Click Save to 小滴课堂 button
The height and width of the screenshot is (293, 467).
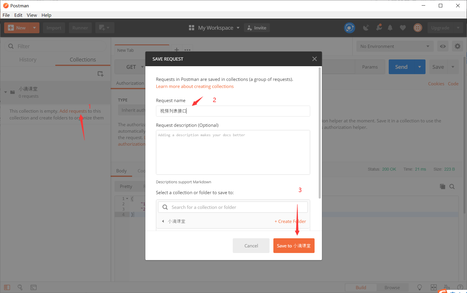click(x=294, y=246)
